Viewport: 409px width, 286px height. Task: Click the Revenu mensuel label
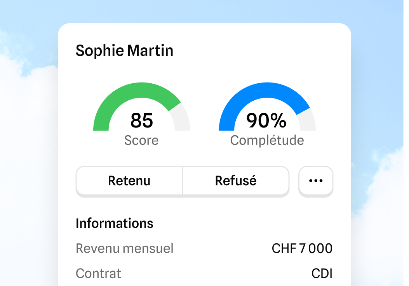[x=124, y=248]
